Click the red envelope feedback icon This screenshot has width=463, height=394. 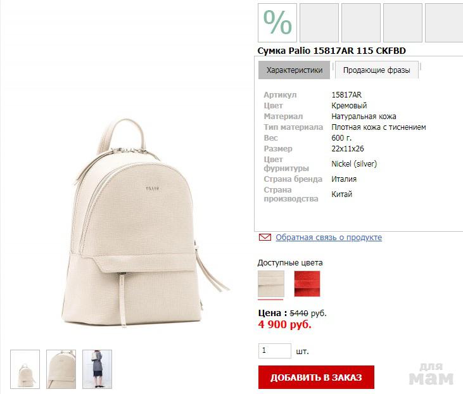click(265, 237)
